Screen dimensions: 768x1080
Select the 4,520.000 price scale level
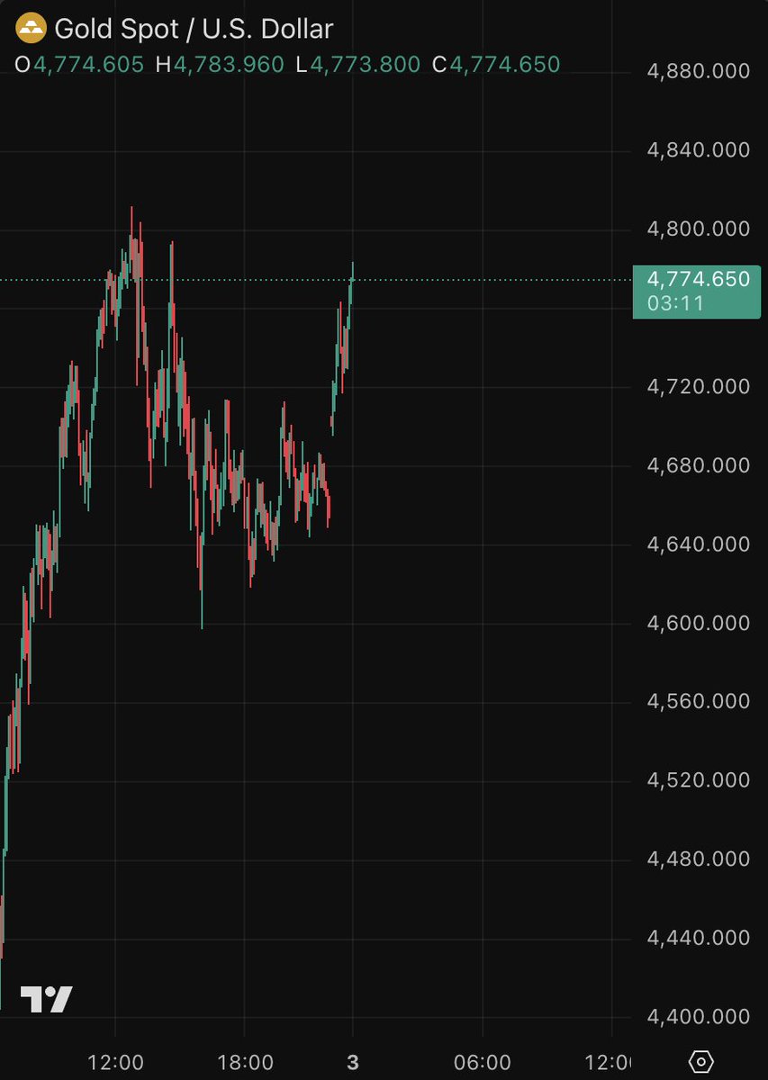(x=698, y=780)
